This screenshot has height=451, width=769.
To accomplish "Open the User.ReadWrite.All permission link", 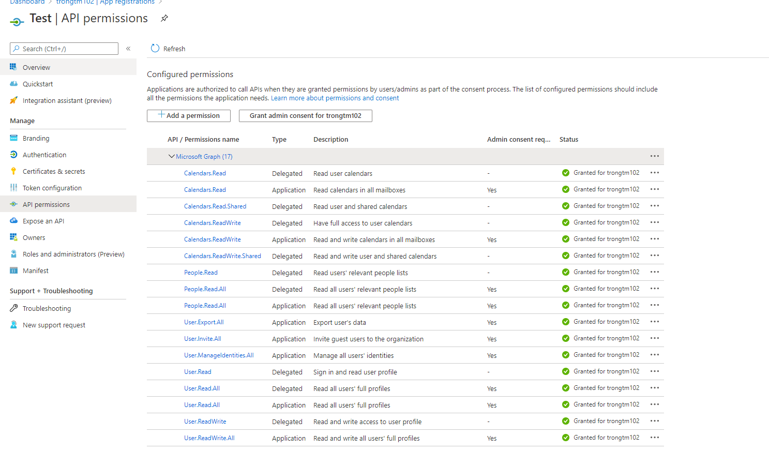I will click(x=209, y=438).
